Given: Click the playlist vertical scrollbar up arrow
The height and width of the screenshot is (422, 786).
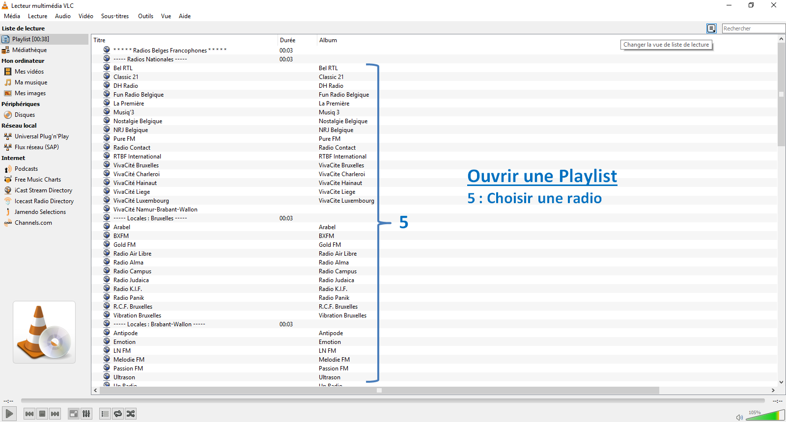Looking at the screenshot, I should [781, 39].
